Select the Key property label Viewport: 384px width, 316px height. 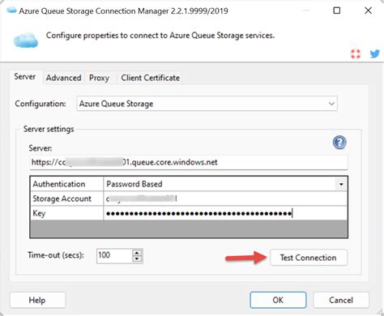66,213
